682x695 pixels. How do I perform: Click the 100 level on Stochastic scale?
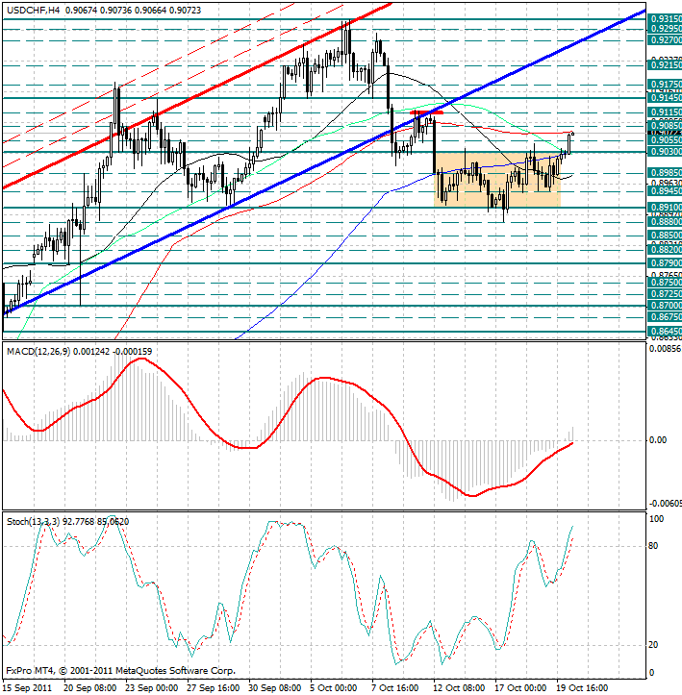[x=657, y=519]
